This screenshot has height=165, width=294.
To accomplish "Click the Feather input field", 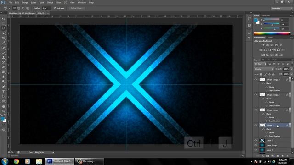I will click(46, 8).
